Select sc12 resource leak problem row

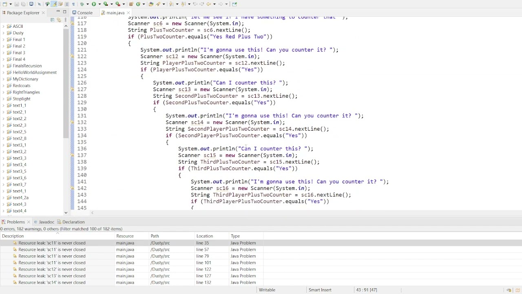(261, 269)
